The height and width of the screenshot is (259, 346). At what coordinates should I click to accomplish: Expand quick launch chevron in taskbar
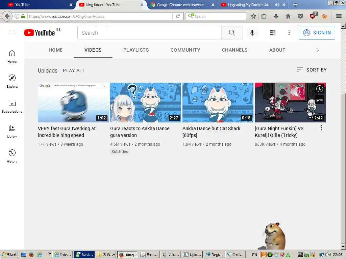(49, 254)
